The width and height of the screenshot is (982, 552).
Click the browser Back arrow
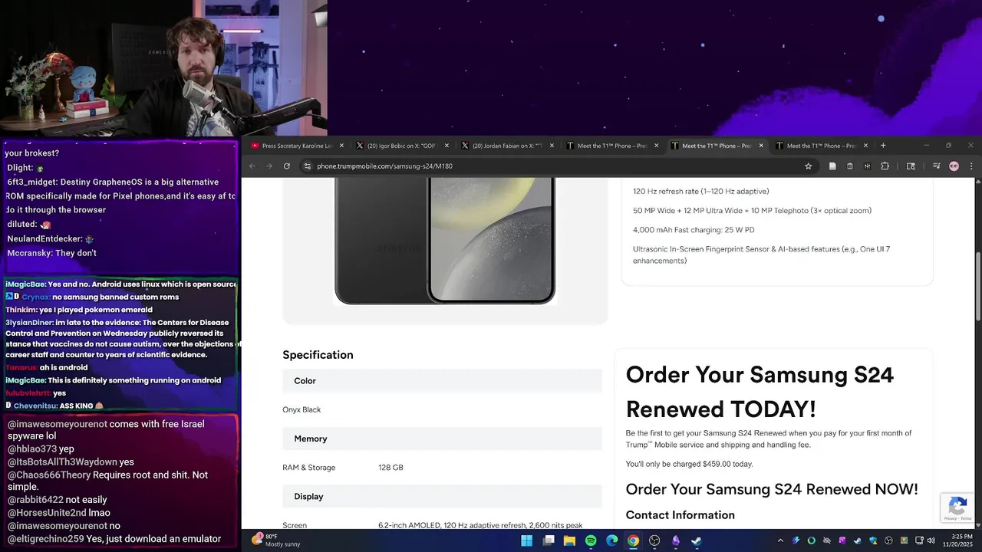pyautogui.click(x=252, y=166)
